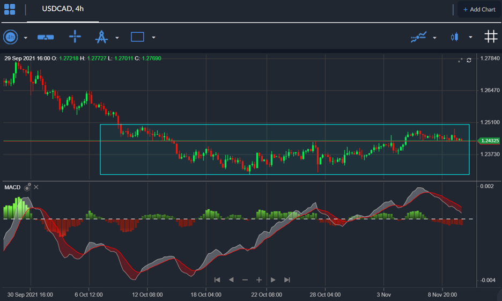This screenshot has width=502, height=301.
Task: Click the 8 Nov 20:00 date label
Action: (442, 295)
